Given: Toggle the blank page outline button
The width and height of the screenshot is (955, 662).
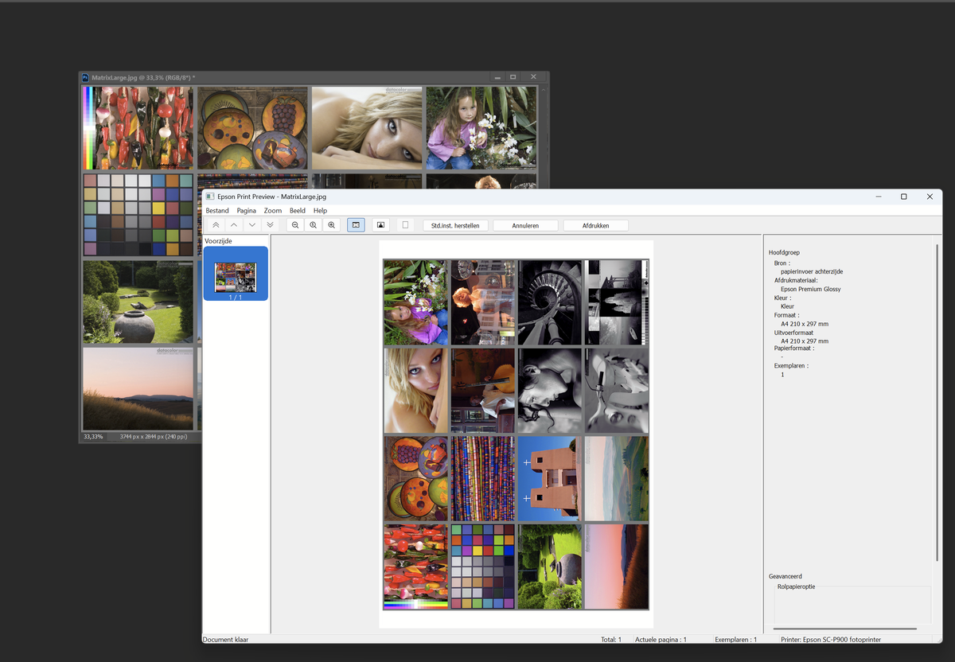Looking at the screenshot, I should pos(405,225).
